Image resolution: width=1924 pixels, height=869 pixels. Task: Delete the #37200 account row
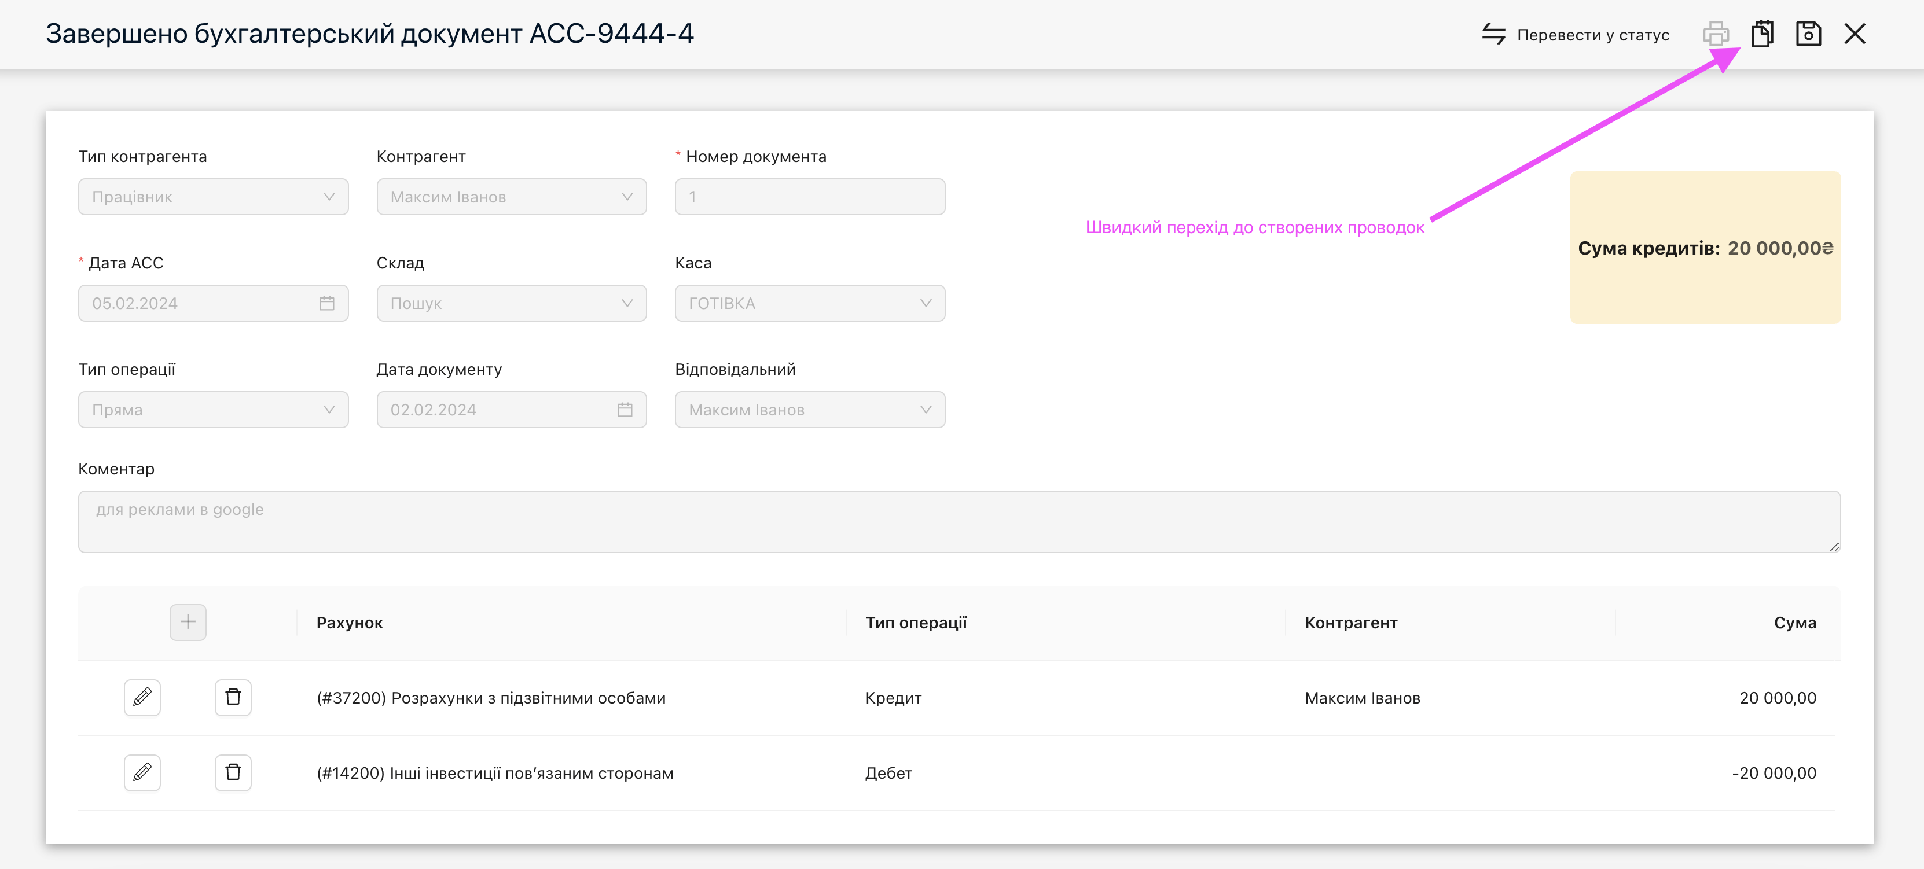point(233,697)
